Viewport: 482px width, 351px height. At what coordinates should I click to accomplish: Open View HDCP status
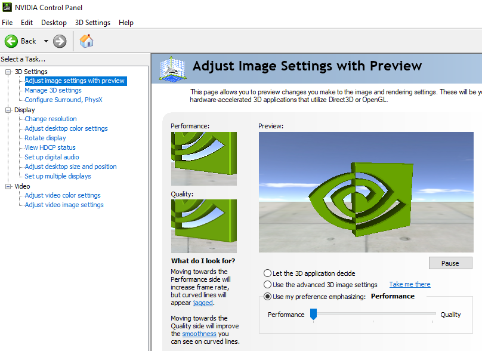coord(50,147)
